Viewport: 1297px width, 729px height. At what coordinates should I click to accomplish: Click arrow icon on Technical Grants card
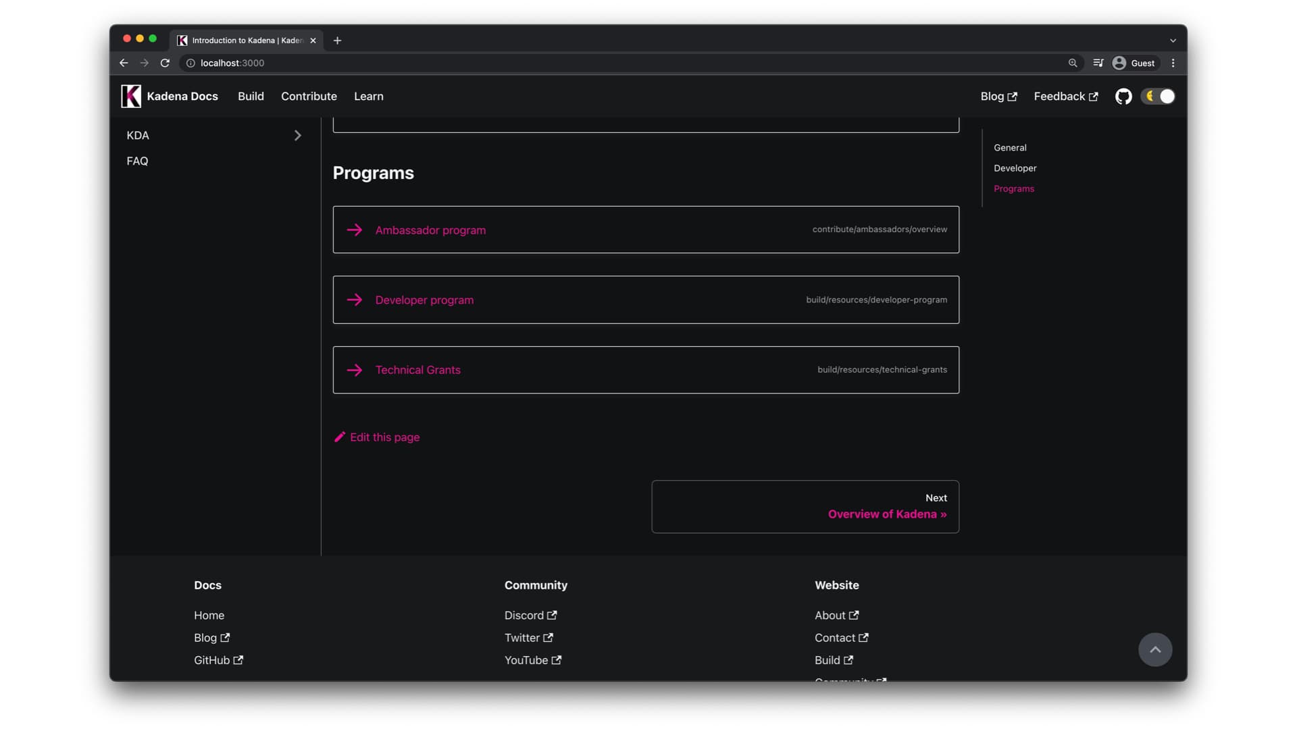click(x=355, y=370)
